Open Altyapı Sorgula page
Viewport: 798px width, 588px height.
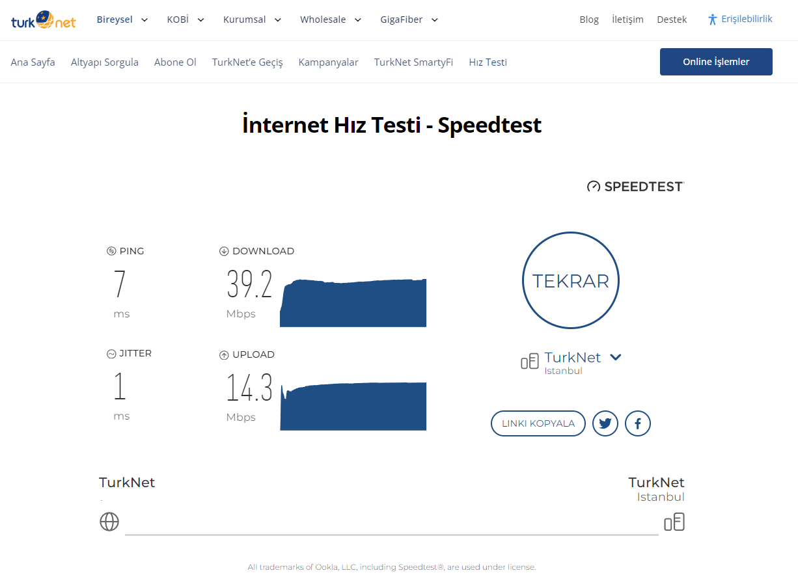(x=105, y=62)
